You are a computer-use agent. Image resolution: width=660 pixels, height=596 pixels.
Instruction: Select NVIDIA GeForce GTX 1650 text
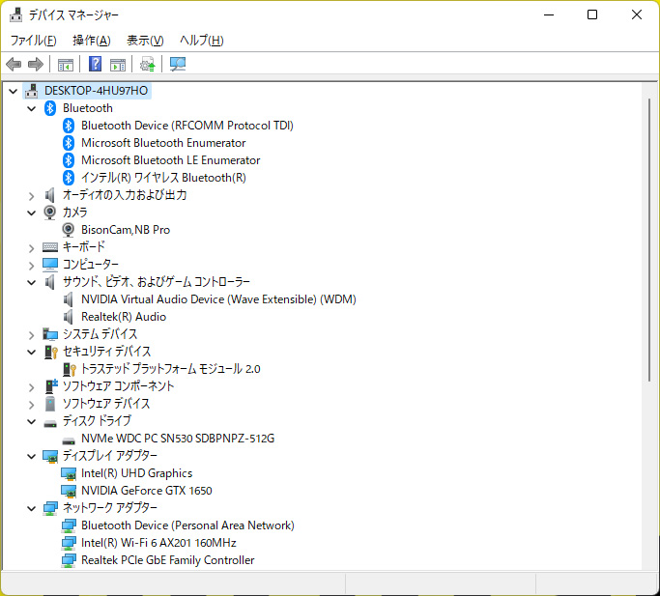(147, 491)
